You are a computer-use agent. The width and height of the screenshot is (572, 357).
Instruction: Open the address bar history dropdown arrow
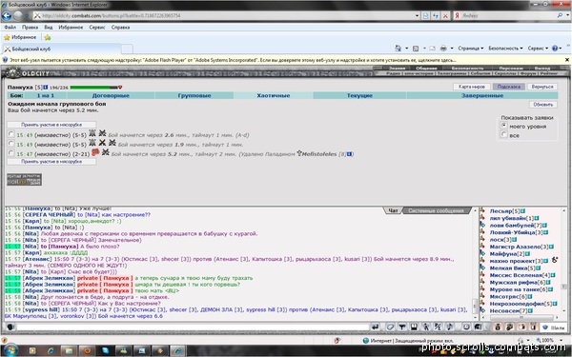[x=417, y=15]
